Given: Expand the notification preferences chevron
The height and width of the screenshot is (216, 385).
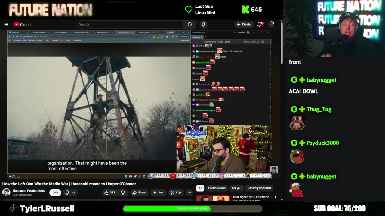Looking at the screenshot, I should point(73,193).
